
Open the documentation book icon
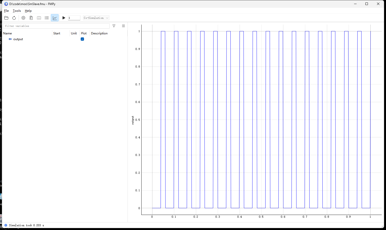pos(39,18)
